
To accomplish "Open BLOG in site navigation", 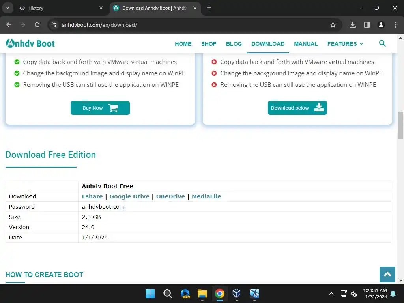I will (234, 44).
